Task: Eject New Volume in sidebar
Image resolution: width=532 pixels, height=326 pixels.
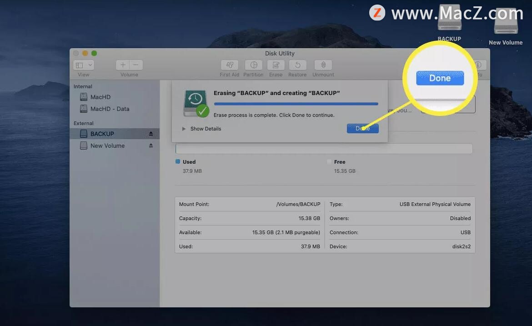Action: (151, 145)
